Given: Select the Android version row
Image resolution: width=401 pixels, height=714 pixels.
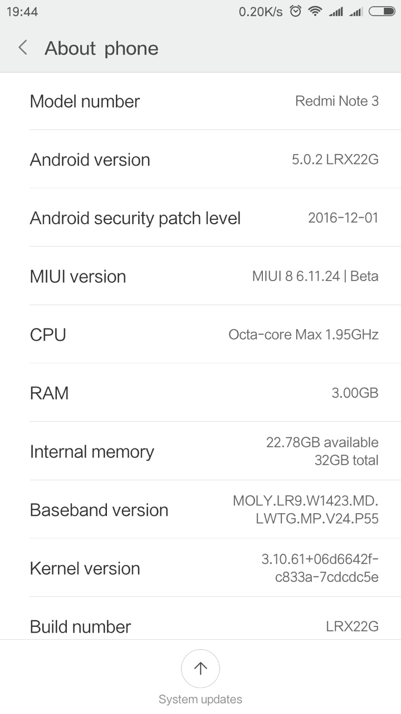Looking at the screenshot, I should coord(200,160).
